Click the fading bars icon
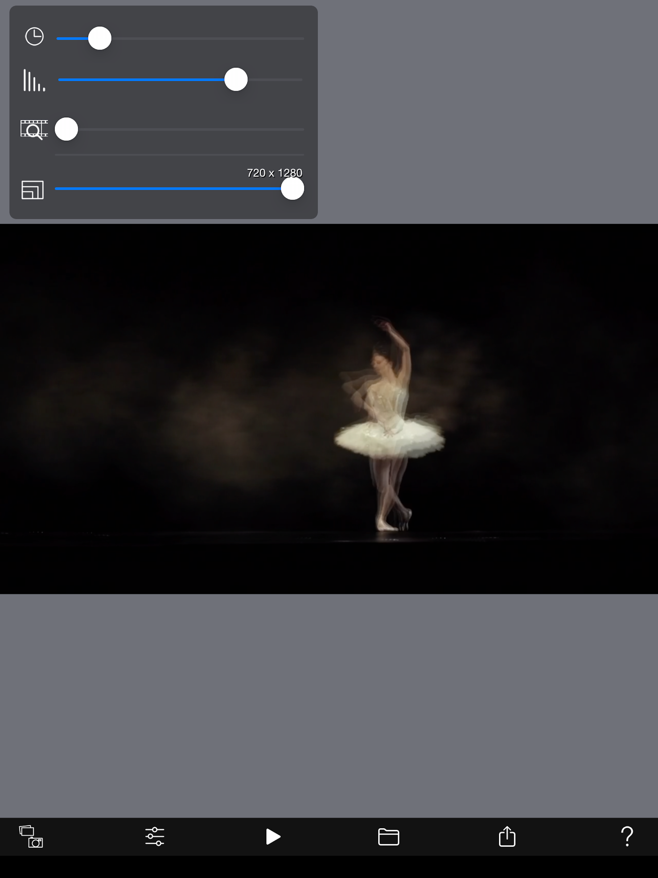The image size is (658, 878). point(34,80)
